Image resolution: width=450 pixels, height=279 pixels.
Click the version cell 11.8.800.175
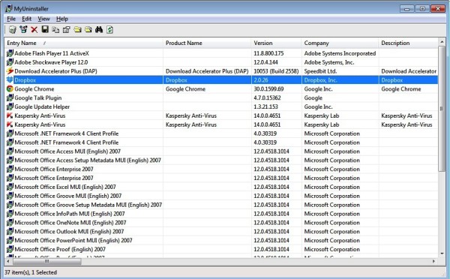coord(268,53)
